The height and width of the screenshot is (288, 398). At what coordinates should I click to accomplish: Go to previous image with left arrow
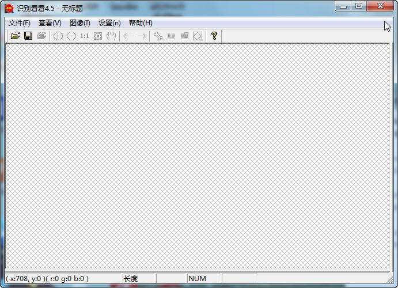click(127, 36)
